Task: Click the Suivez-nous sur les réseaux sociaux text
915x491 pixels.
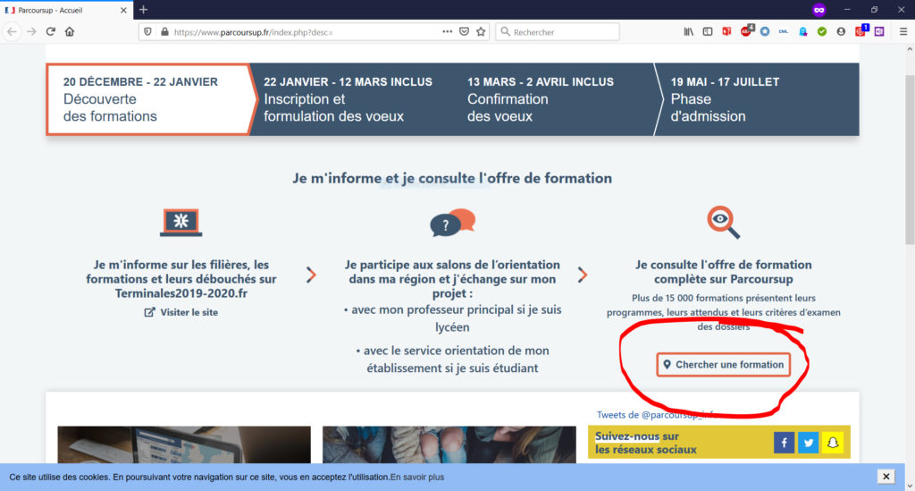Action: (x=645, y=443)
